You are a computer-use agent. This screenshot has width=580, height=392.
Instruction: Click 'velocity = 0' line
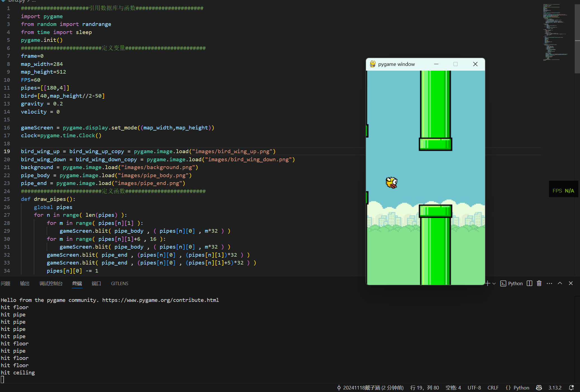(40, 112)
